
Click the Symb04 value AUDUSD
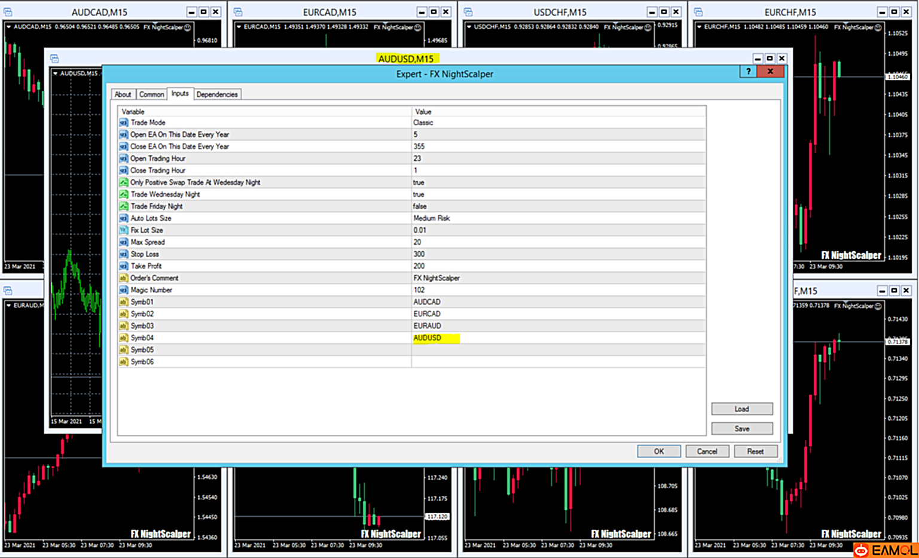[428, 338]
